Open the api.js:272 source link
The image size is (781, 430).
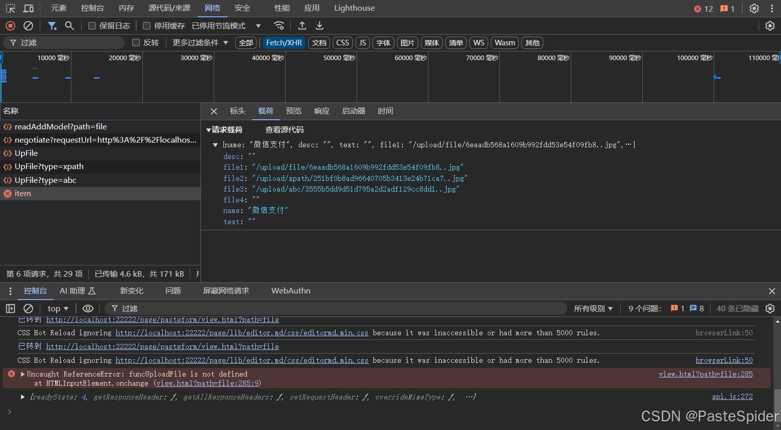click(732, 397)
